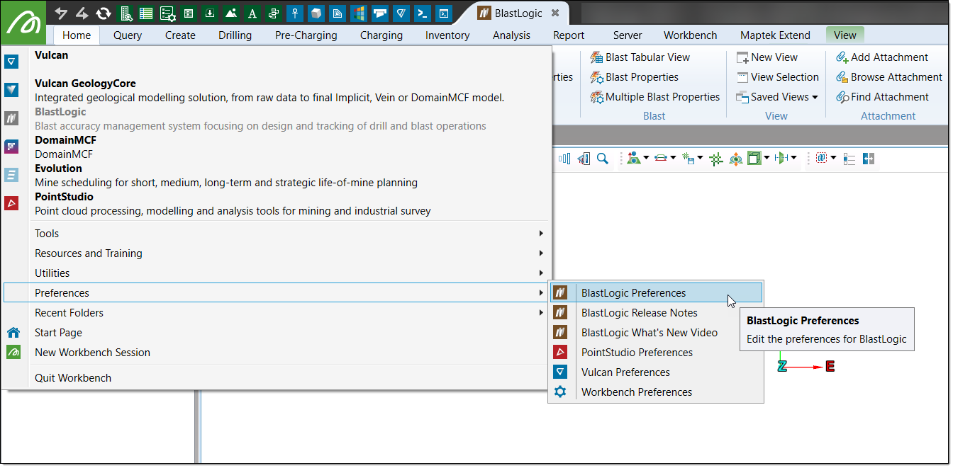Click the green flowchart diagram icon

tap(273, 13)
